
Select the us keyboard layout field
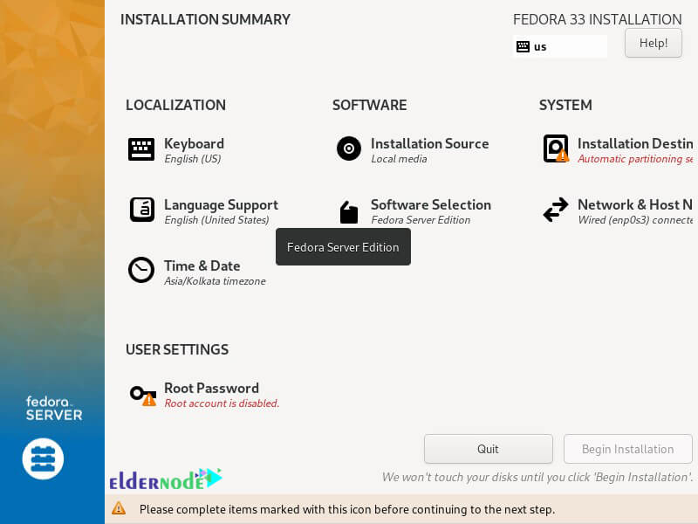click(560, 47)
